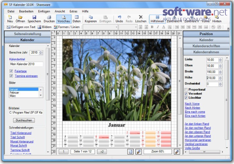Open the font color A icon
Screen dimensions: 234x164
163,27
